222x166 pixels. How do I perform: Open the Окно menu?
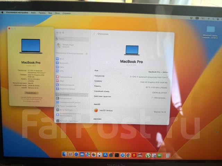coord(57,13)
